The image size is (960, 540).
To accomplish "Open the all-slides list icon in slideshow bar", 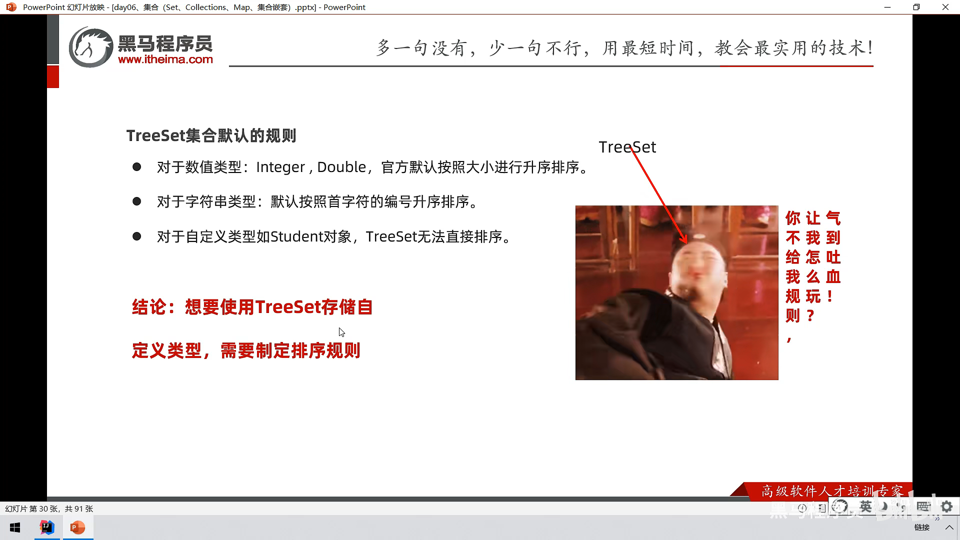I will click(x=822, y=508).
